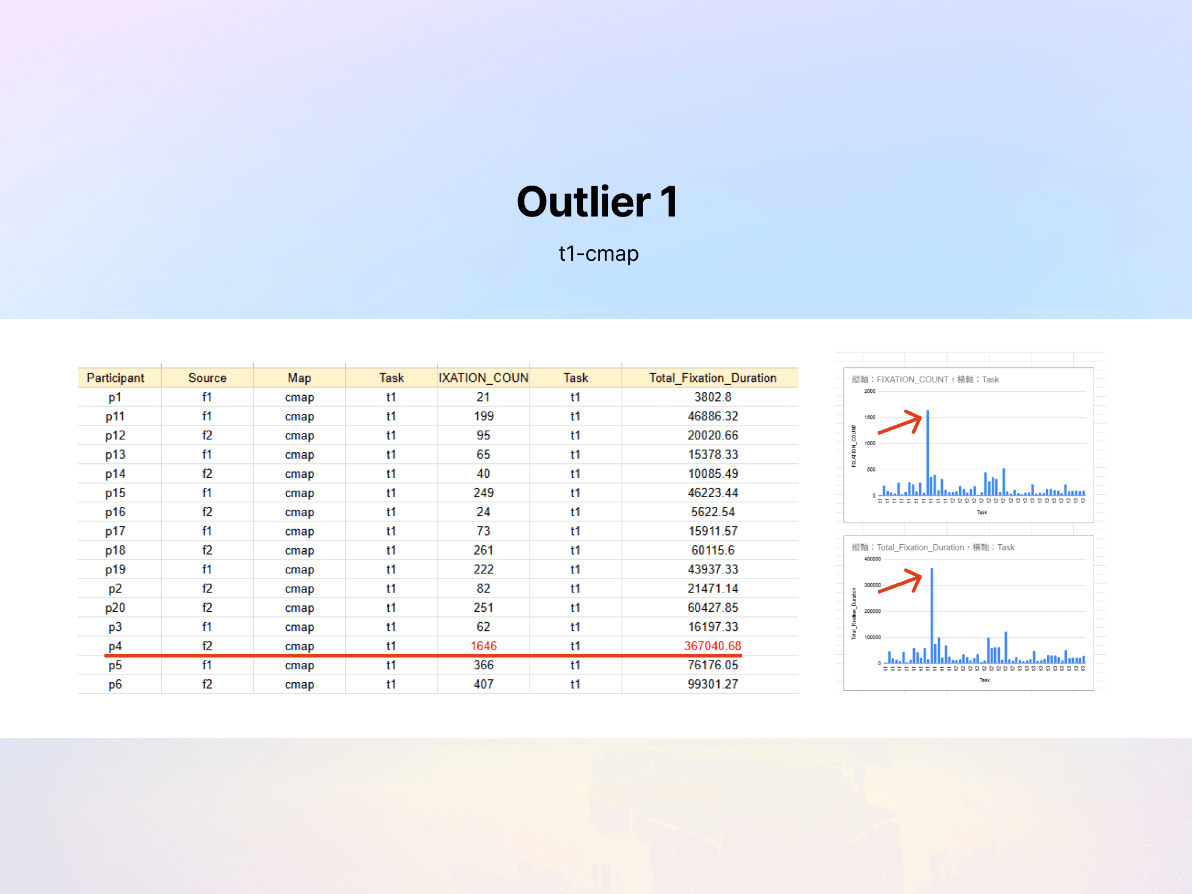This screenshot has height=894, width=1192.
Task: Click the p4 participant cell
Action: (115, 645)
